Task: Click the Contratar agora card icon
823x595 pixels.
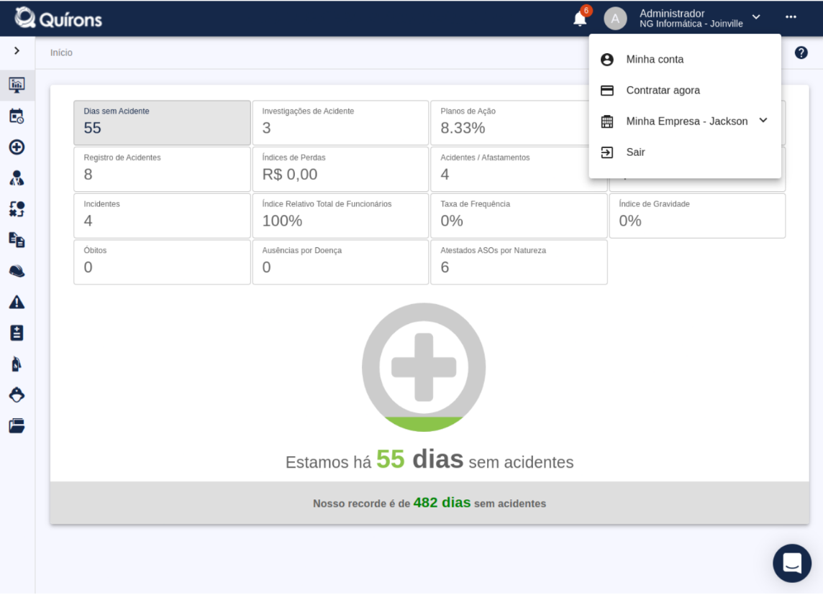Action: (x=606, y=91)
